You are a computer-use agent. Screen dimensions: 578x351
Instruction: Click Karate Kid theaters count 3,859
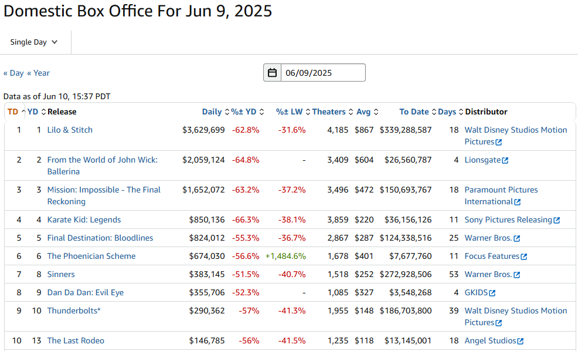coord(338,220)
